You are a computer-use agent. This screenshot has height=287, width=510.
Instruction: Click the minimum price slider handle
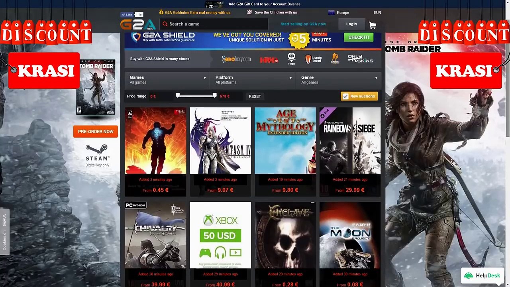pos(178,96)
